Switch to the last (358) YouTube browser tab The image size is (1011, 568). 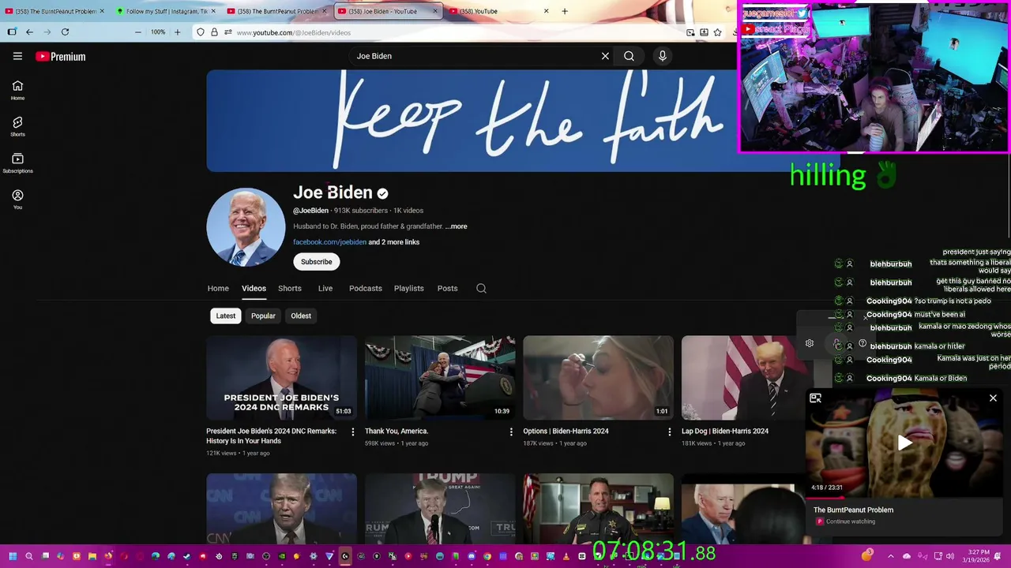coord(499,11)
